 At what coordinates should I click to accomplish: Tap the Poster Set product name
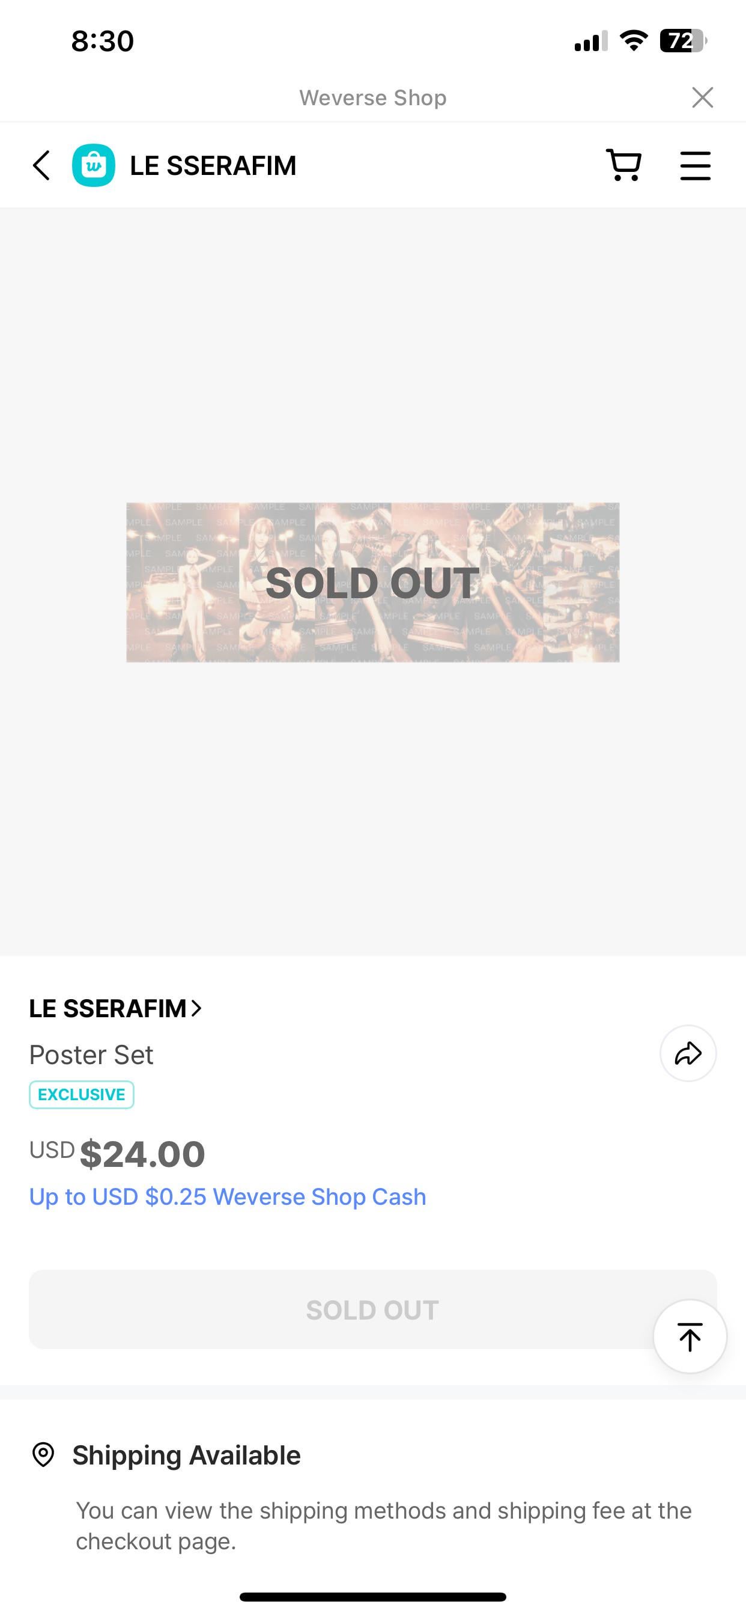[x=91, y=1055]
